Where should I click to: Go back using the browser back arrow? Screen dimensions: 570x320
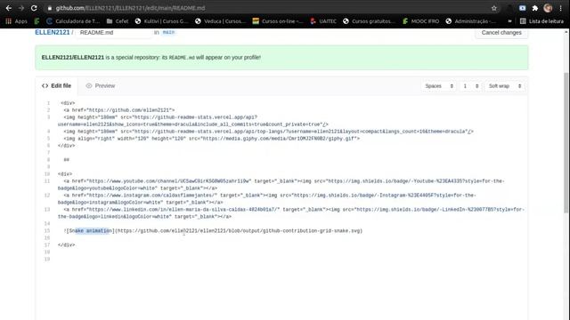tap(8, 8)
